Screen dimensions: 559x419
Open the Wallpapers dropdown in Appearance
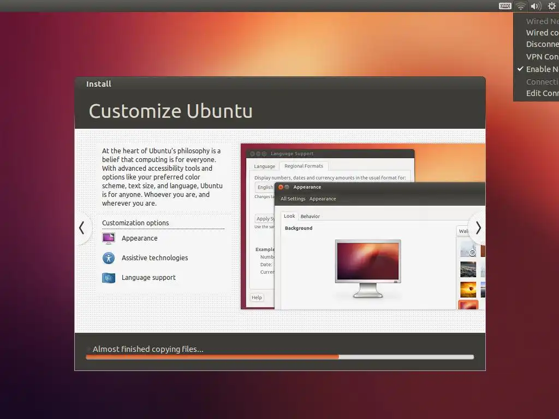[x=463, y=231]
